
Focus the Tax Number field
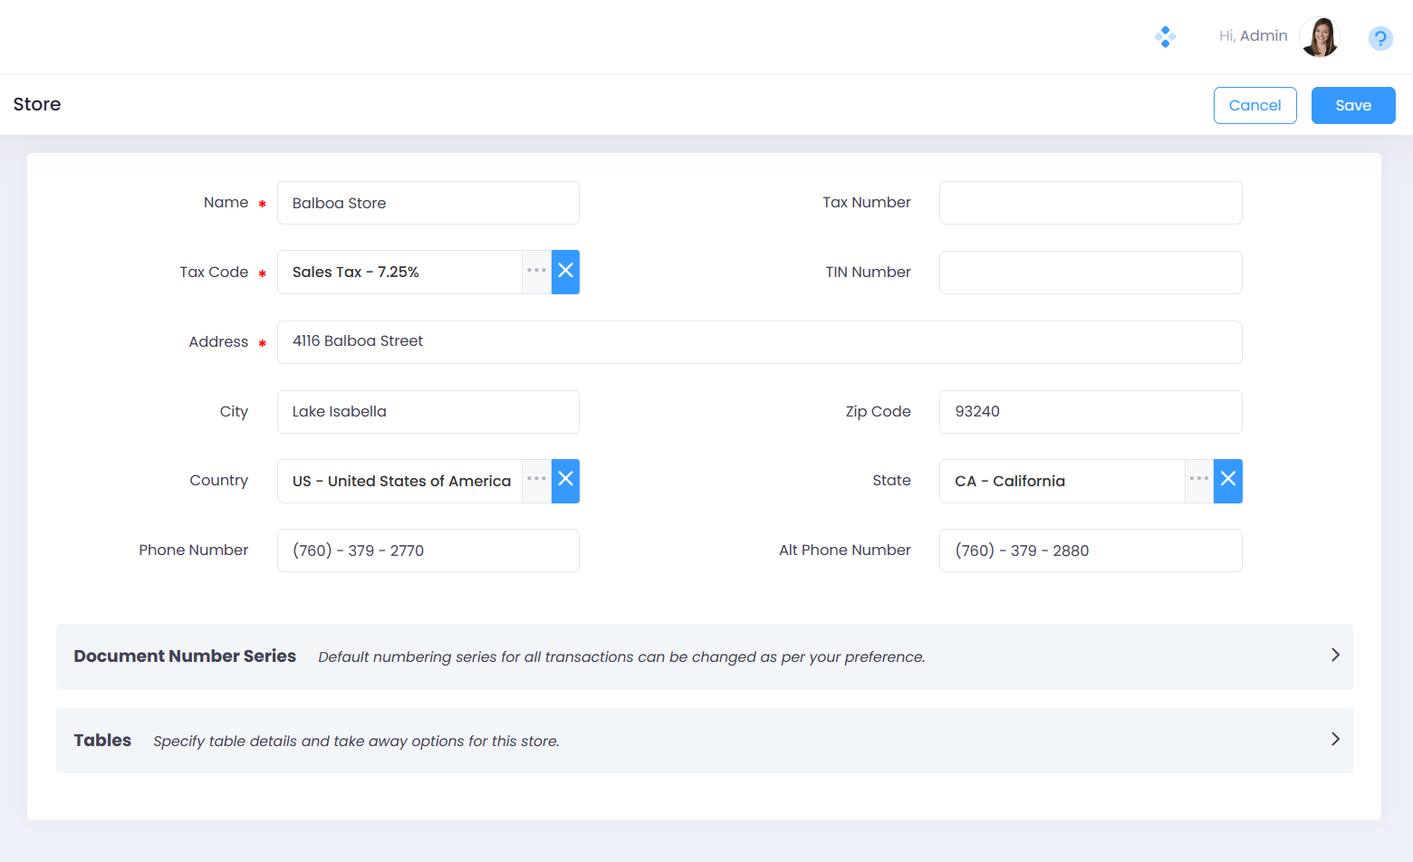[x=1090, y=203]
